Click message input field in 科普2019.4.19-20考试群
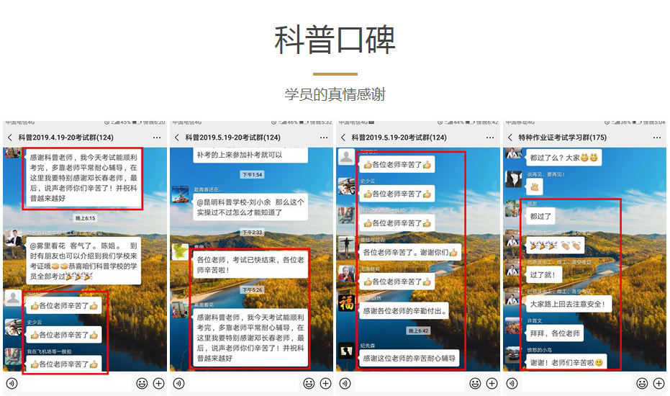 coord(77,384)
